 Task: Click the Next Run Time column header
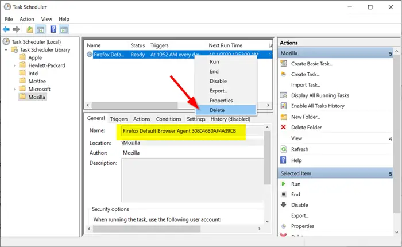tap(225, 45)
